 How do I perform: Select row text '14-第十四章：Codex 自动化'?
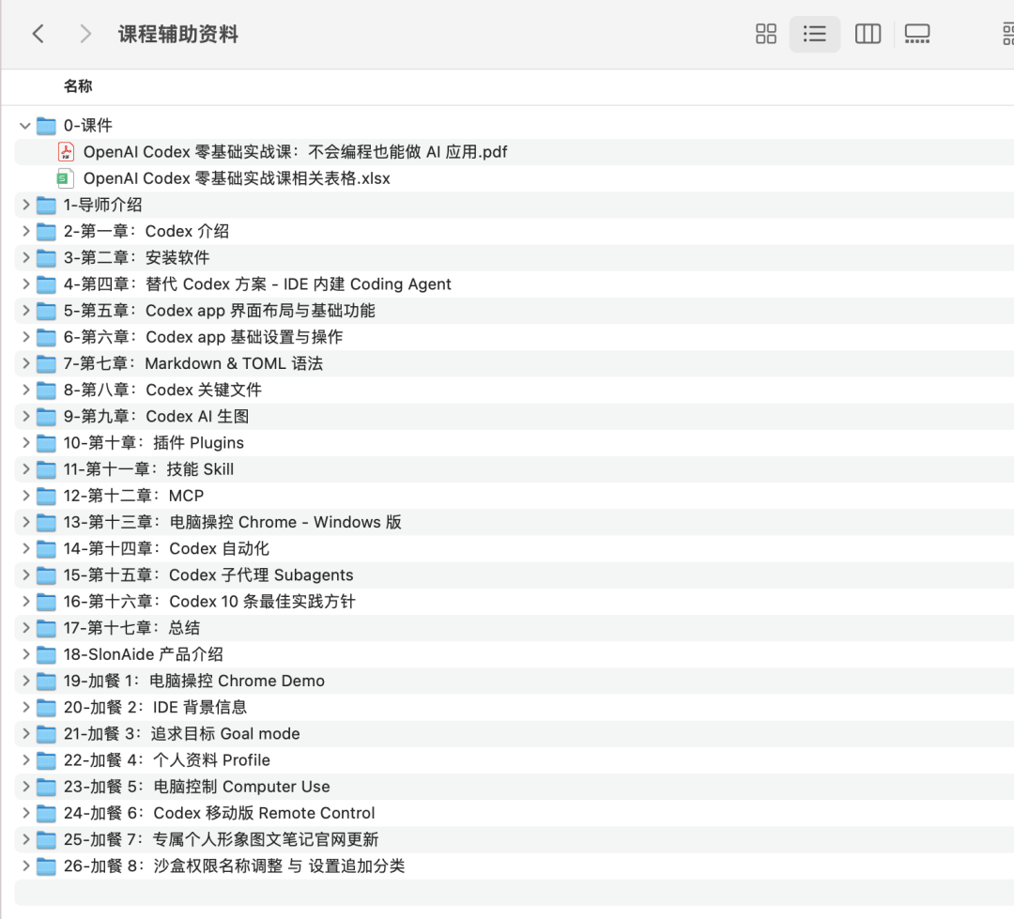pyautogui.click(x=166, y=549)
